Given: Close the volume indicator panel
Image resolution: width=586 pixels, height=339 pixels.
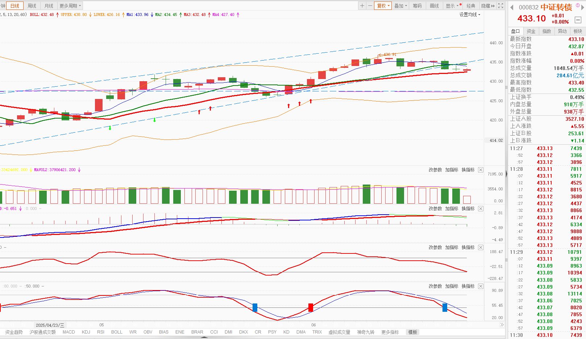Looking at the screenshot, I should [481, 170].
